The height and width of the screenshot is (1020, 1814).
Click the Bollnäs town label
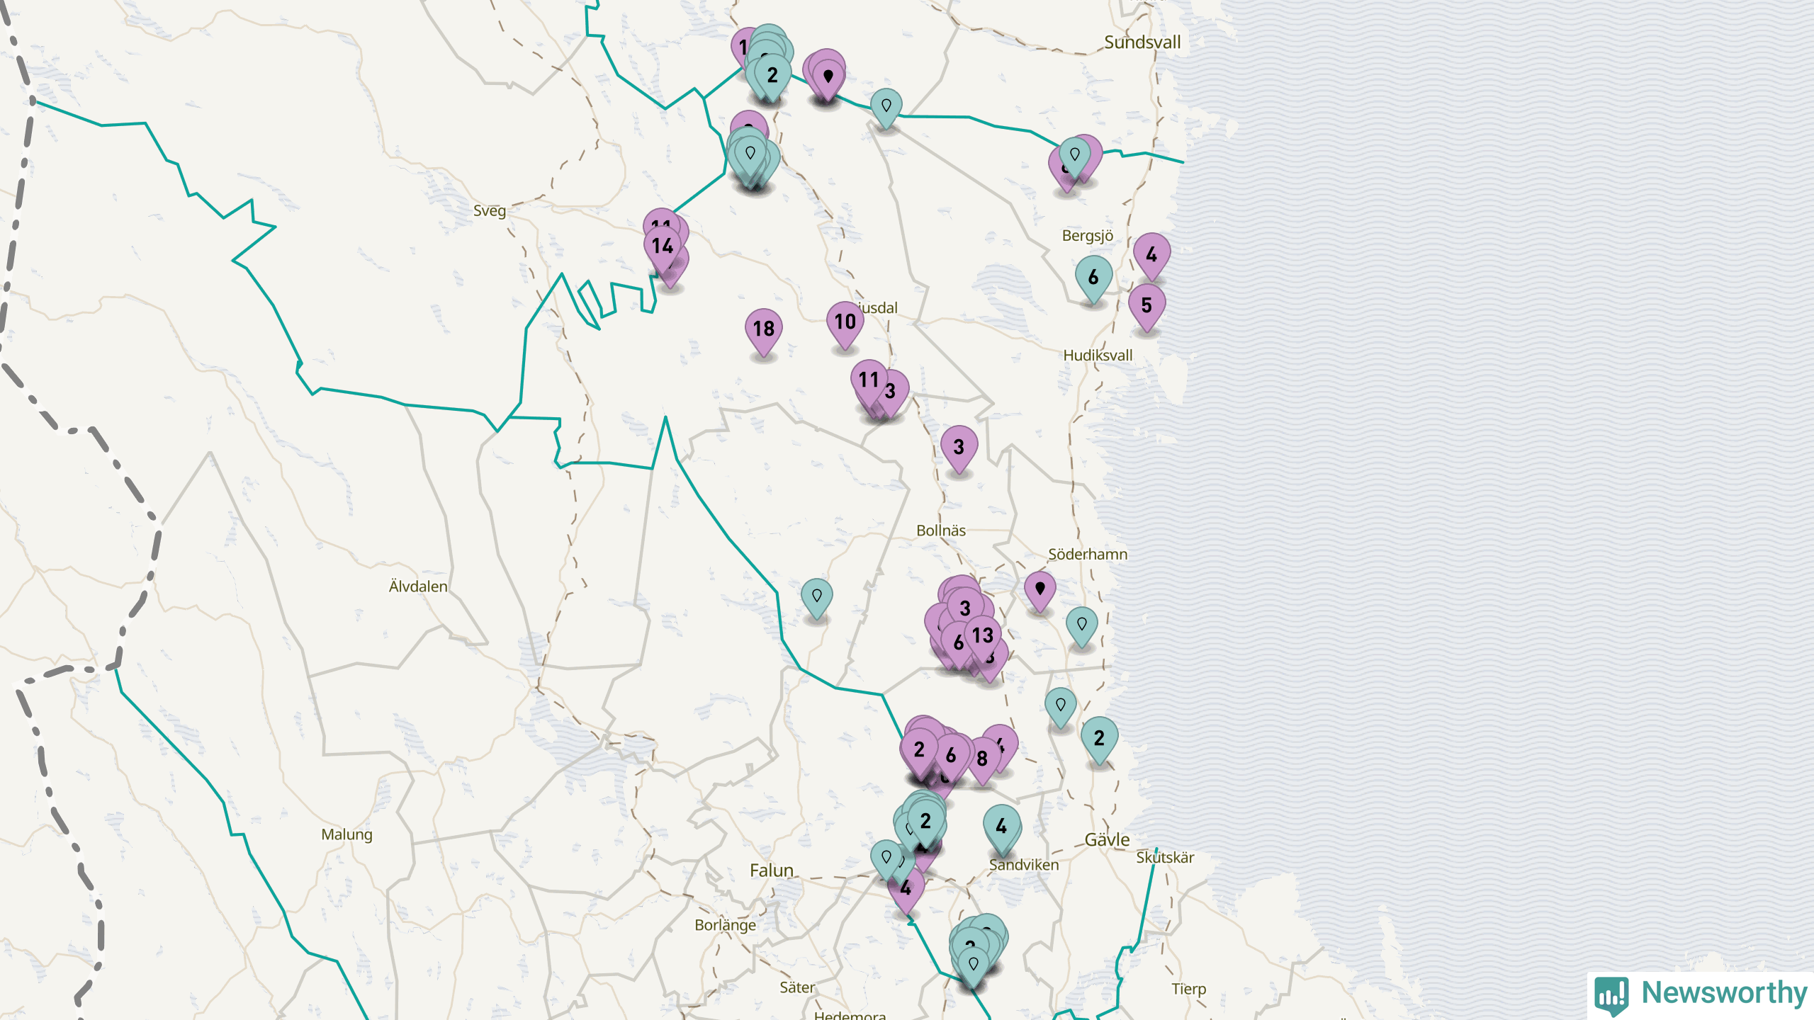[941, 531]
